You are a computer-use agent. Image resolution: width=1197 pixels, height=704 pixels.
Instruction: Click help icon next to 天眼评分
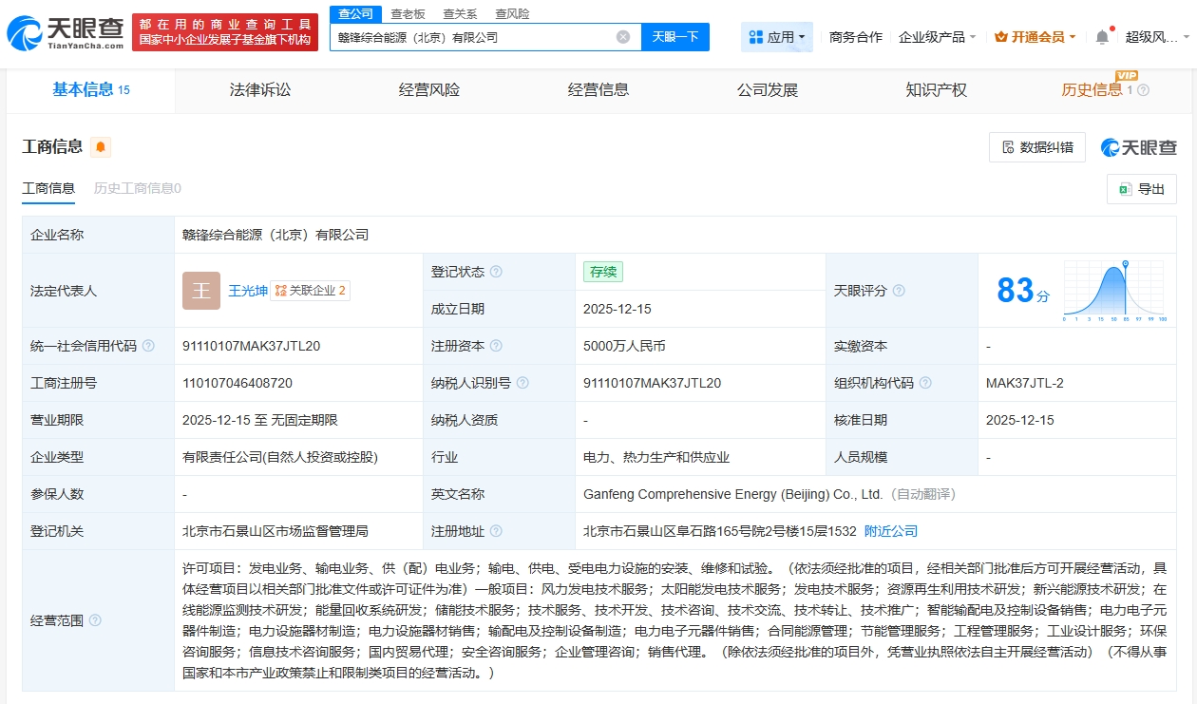tap(899, 291)
